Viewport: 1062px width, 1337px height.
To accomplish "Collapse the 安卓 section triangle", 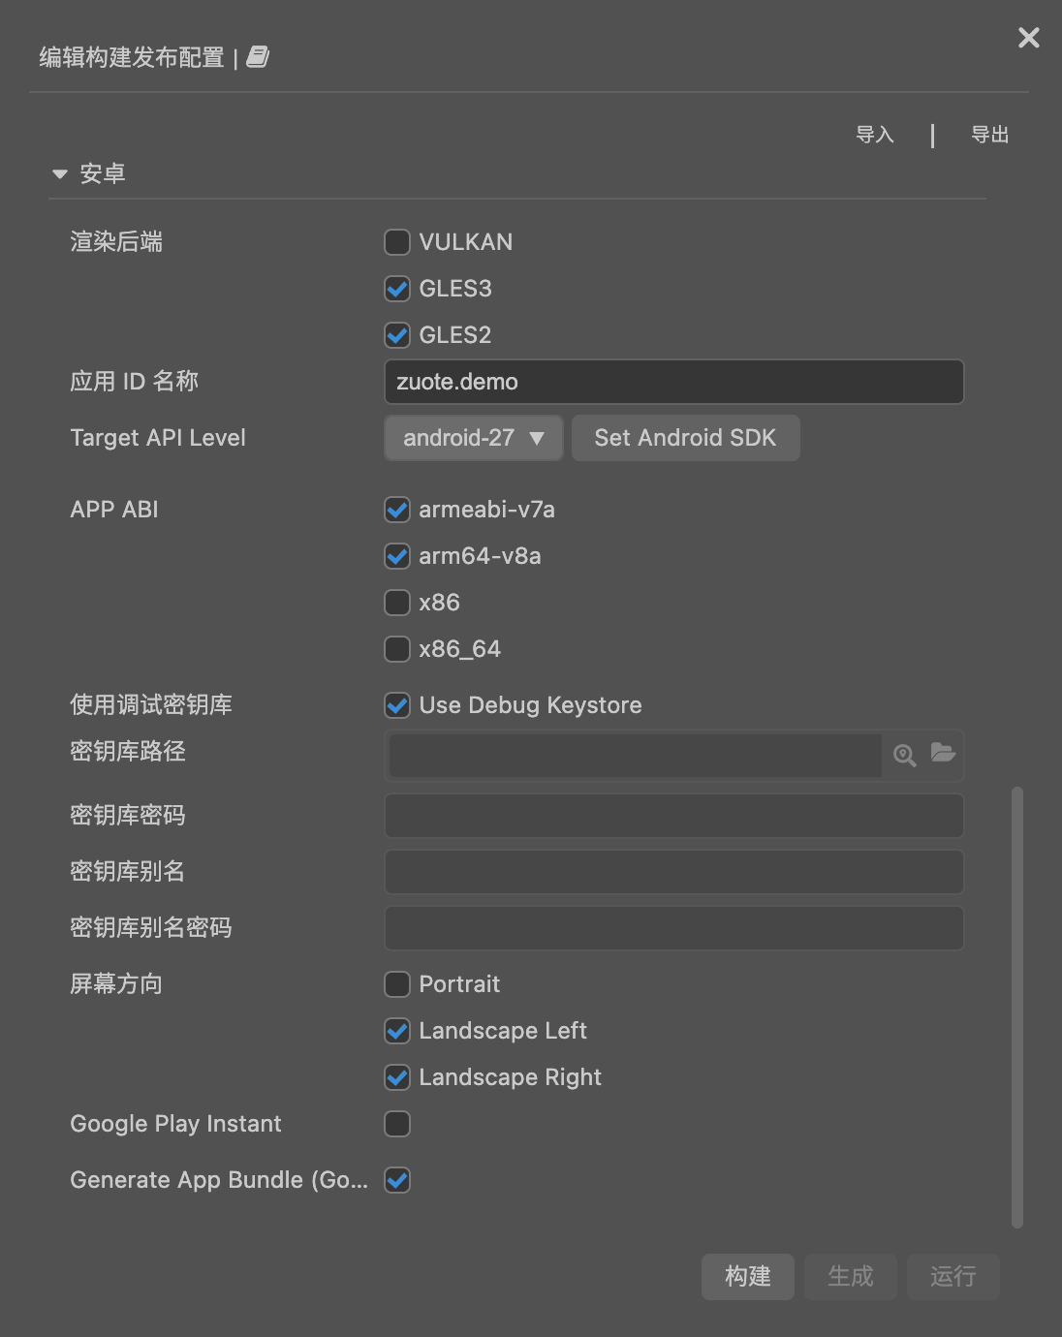I will [60, 174].
